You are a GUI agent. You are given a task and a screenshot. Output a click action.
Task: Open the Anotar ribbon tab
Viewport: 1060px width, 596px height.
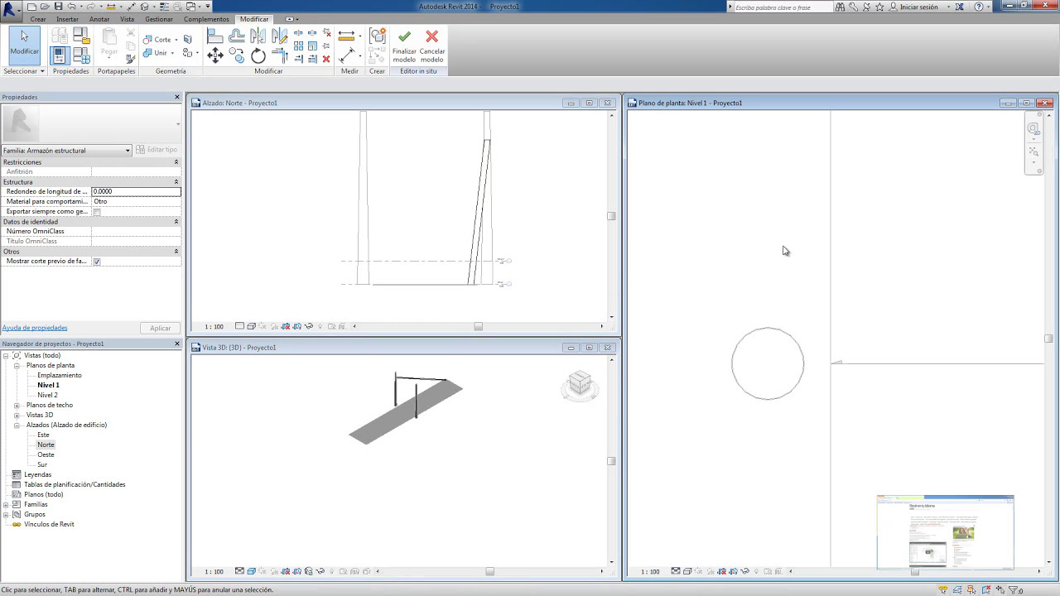[99, 19]
